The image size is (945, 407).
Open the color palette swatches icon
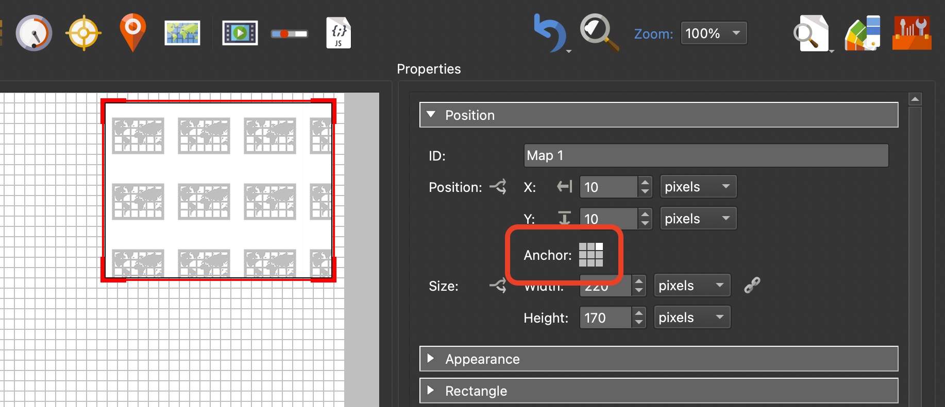click(x=863, y=33)
